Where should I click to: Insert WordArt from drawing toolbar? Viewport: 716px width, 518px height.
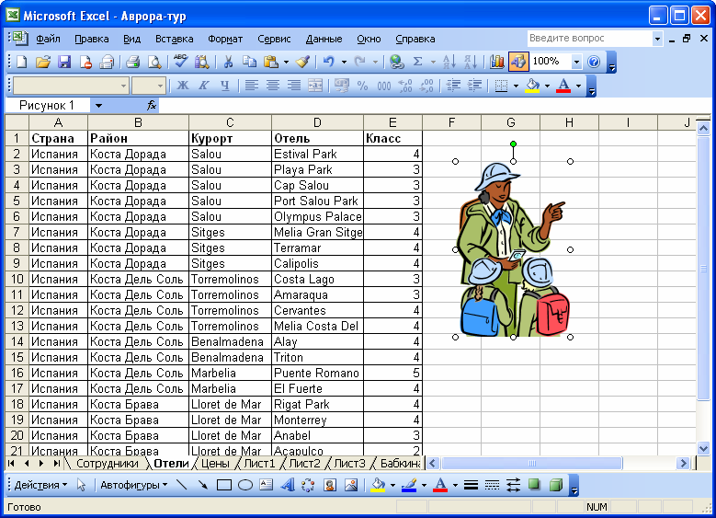pos(287,485)
